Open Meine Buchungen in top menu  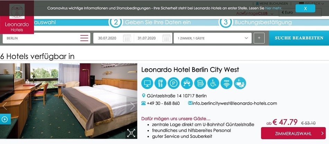[x=272, y=3]
